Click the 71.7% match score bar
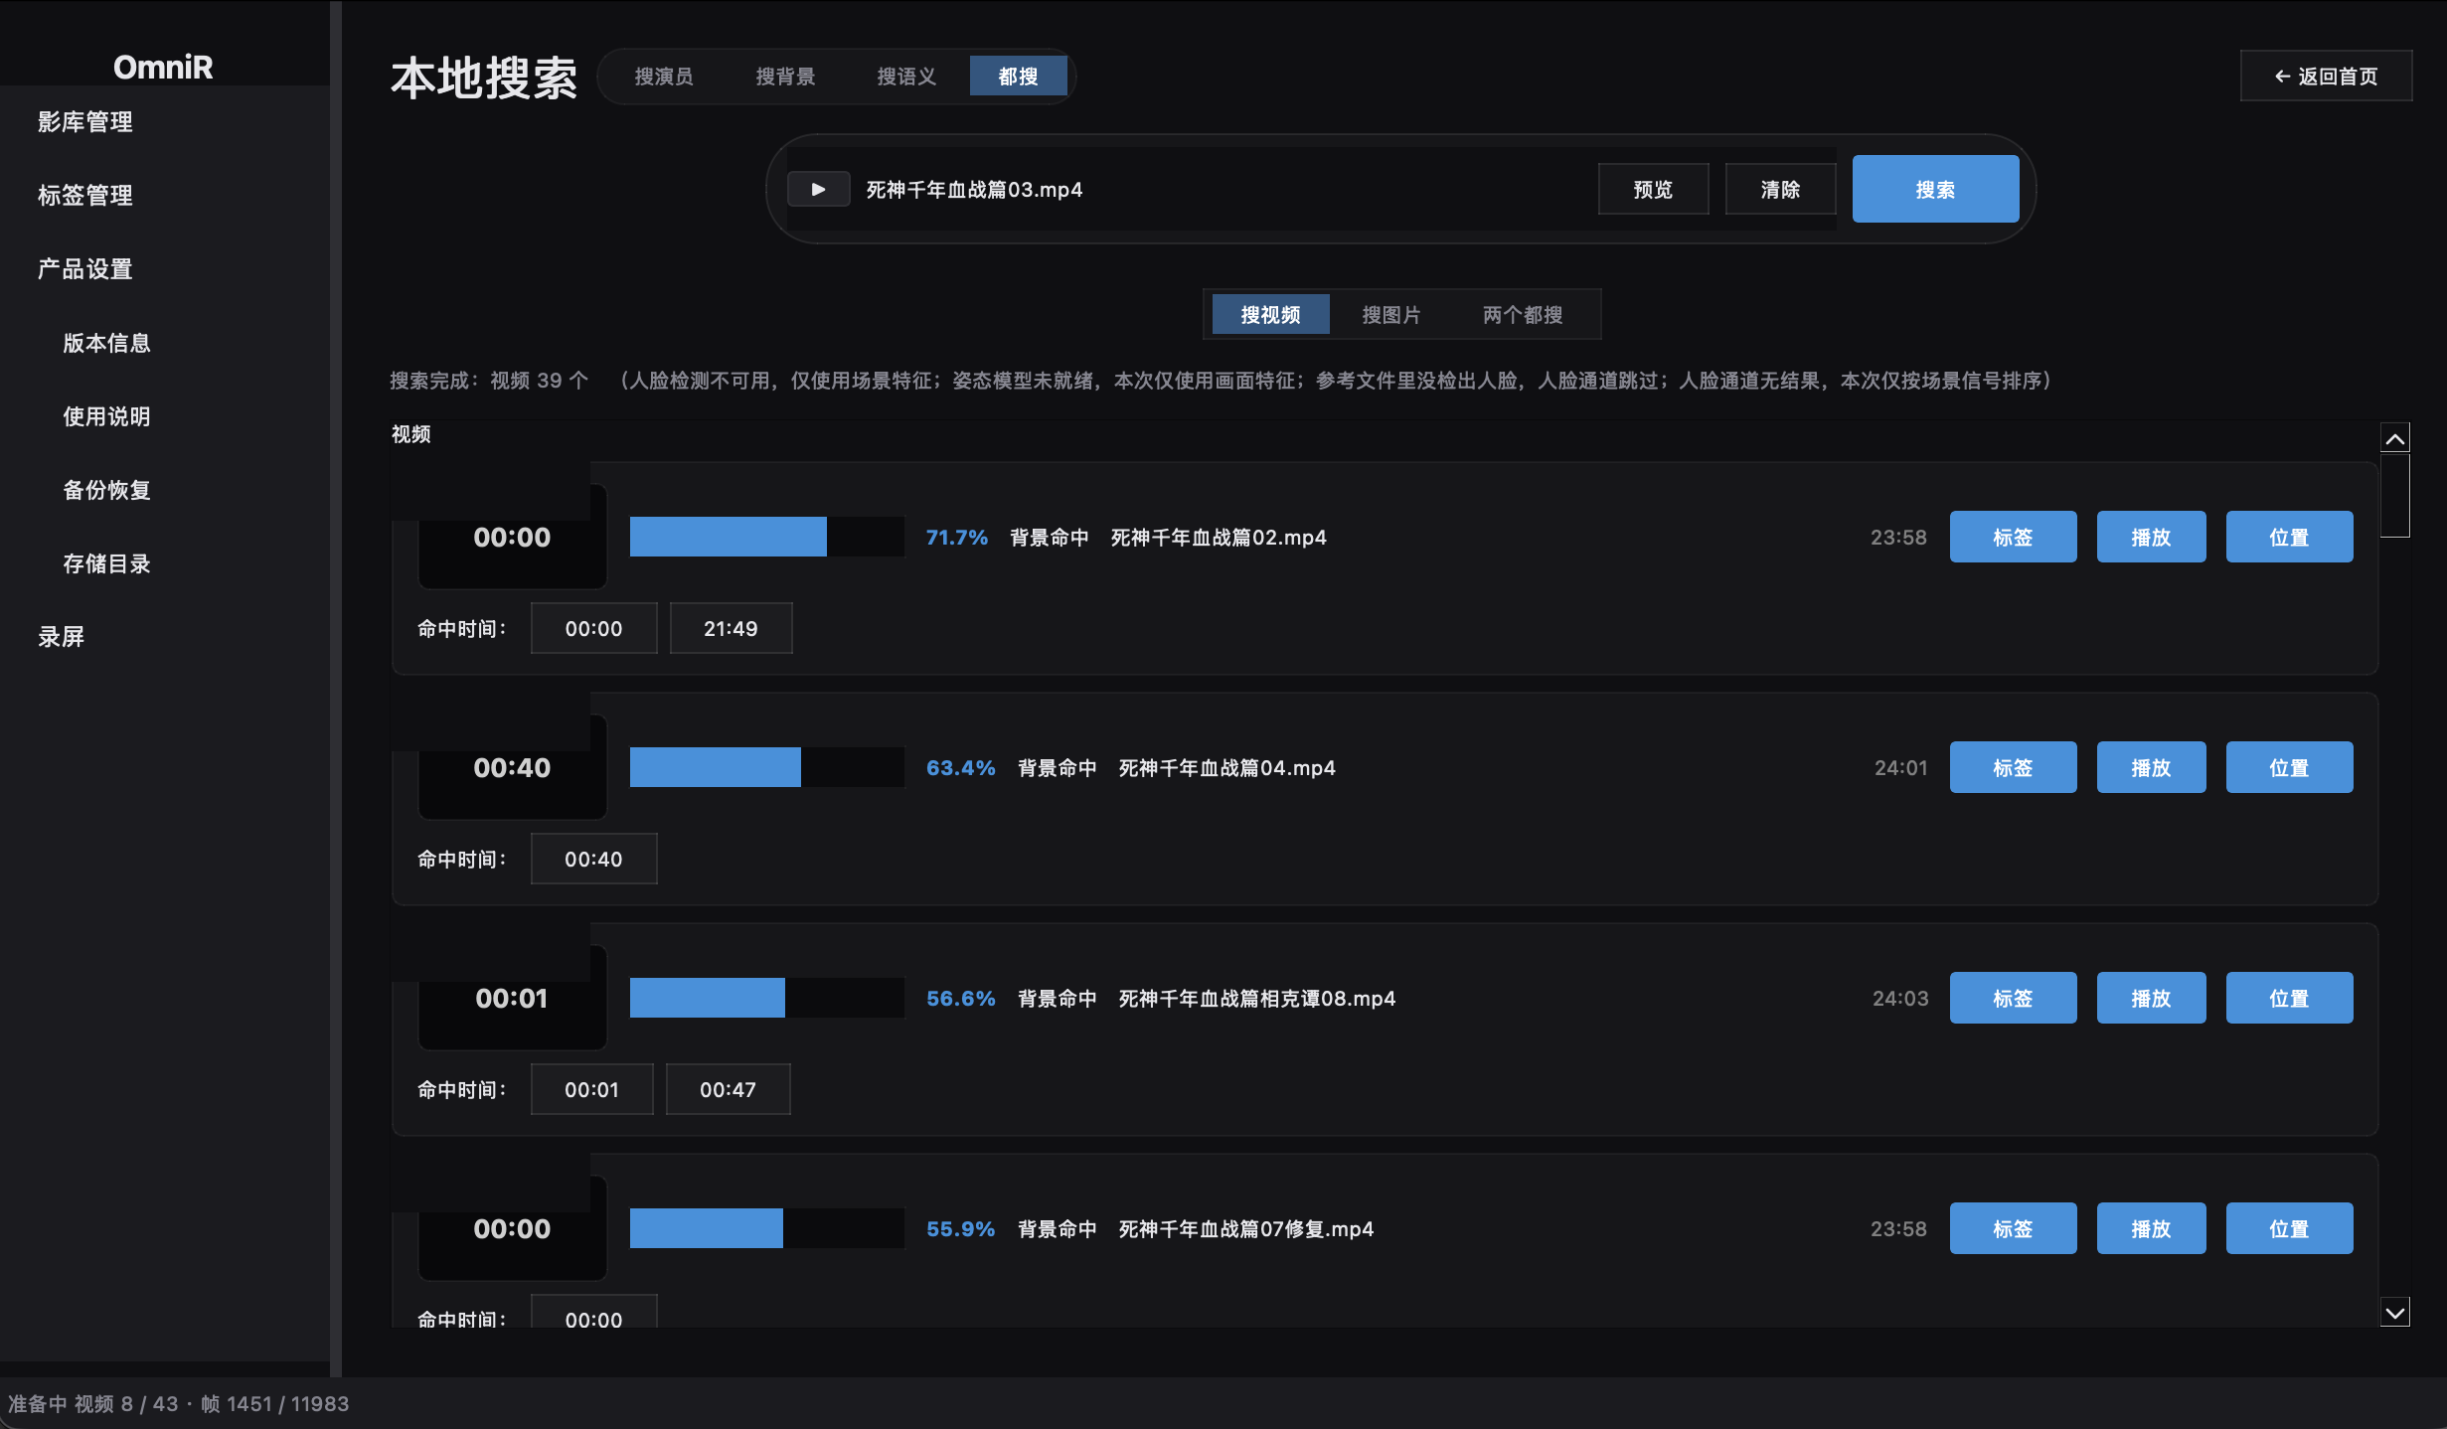The width and height of the screenshot is (2447, 1429). tap(767, 537)
